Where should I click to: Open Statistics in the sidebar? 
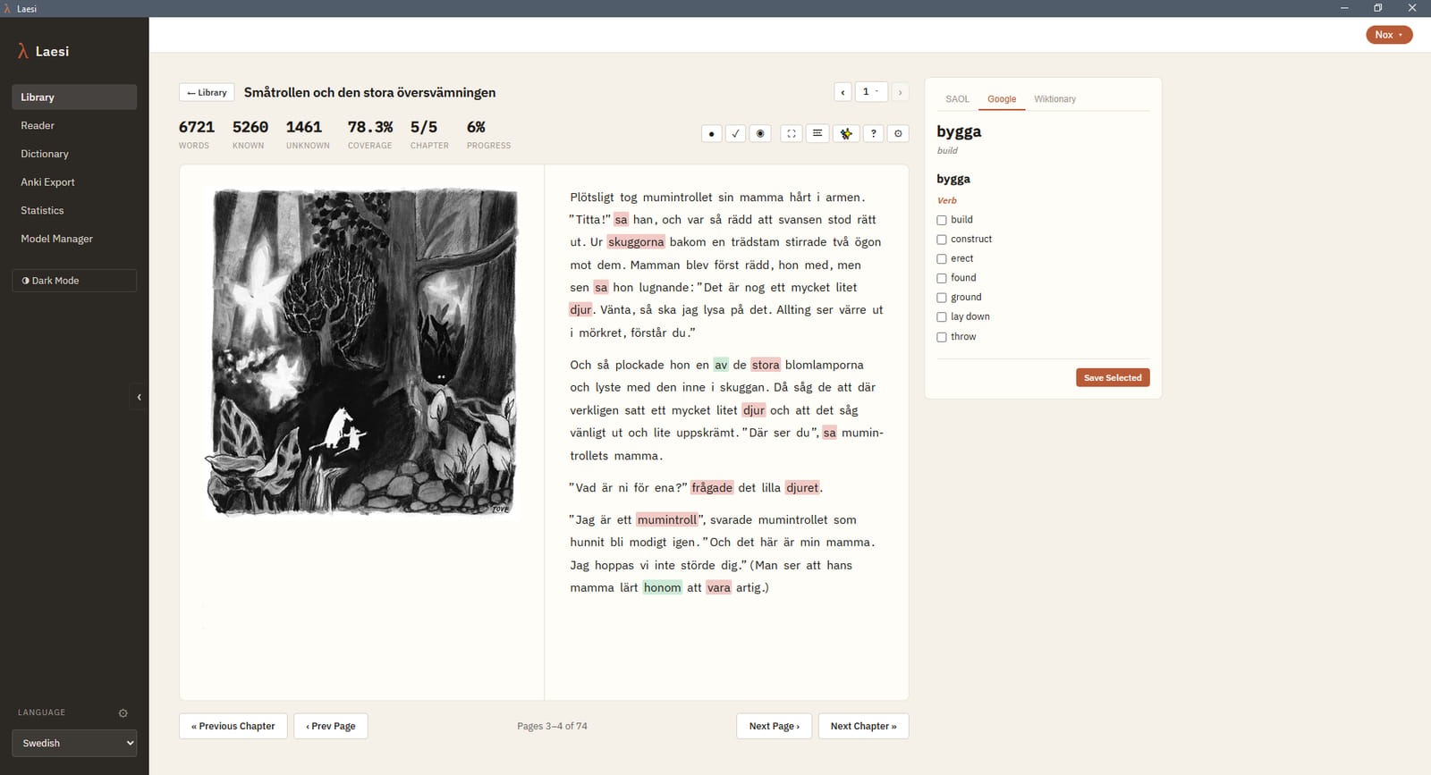point(74,211)
